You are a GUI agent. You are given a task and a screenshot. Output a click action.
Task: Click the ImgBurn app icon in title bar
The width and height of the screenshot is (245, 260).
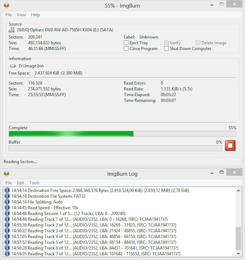pos(7,6)
